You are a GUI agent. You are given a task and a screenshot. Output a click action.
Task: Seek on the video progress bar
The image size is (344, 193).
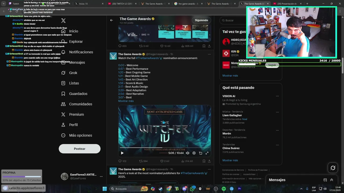(x=164, y=148)
